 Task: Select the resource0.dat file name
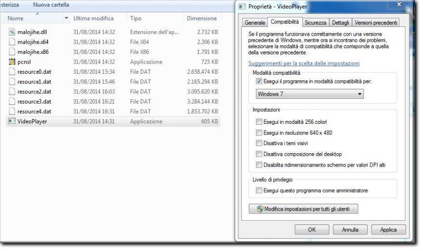(34, 72)
